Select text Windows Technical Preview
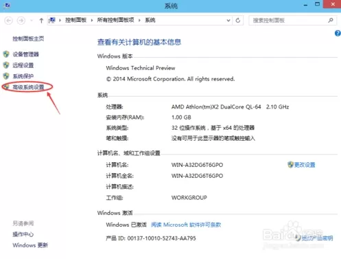The height and width of the screenshot is (259, 341). (141, 68)
